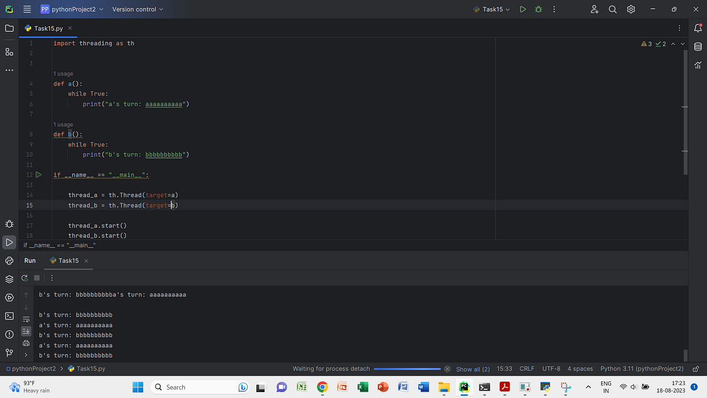Image resolution: width=707 pixels, height=398 pixels.
Task: Open the Version control dropdown
Action: coord(137,9)
